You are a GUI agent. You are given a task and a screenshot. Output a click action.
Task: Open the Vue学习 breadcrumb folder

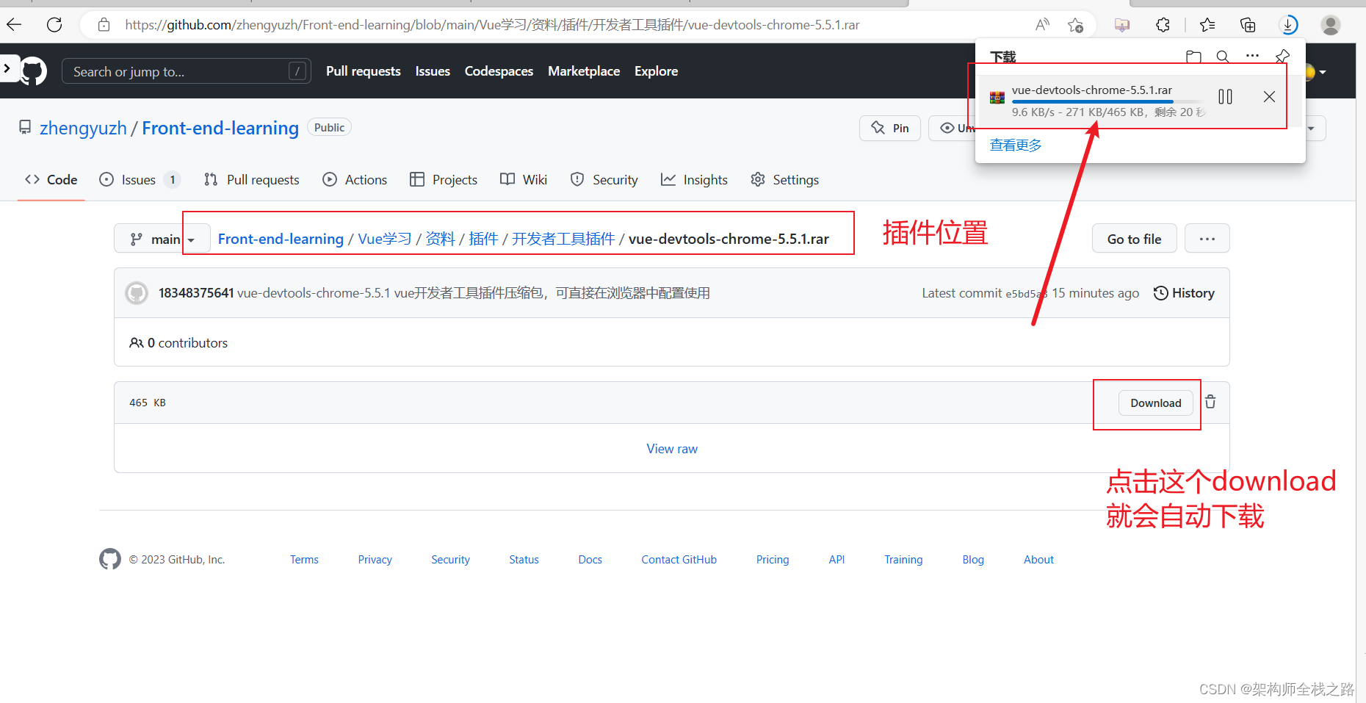click(384, 239)
